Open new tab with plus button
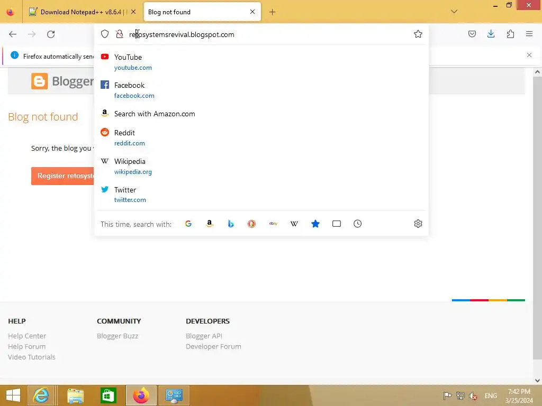 pyautogui.click(x=273, y=12)
